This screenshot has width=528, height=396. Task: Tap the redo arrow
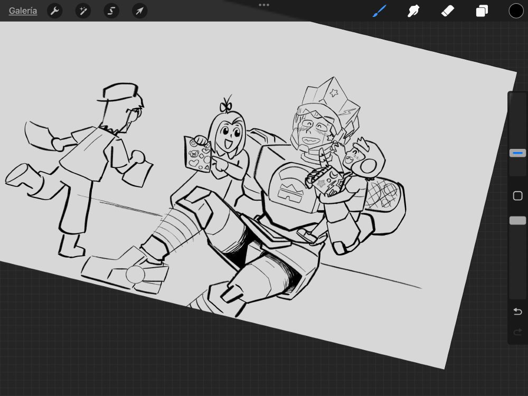click(517, 332)
